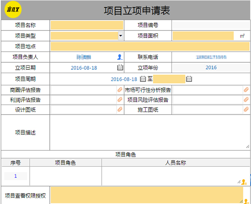This screenshot has width=251, height=204.
Task: Click inside the 项目描述 text area
Action: click(149, 133)
